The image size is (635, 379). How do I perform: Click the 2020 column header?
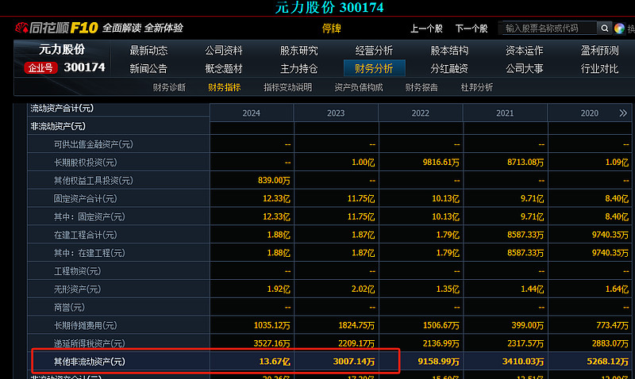pyautogui.click(x=589, y=113)
